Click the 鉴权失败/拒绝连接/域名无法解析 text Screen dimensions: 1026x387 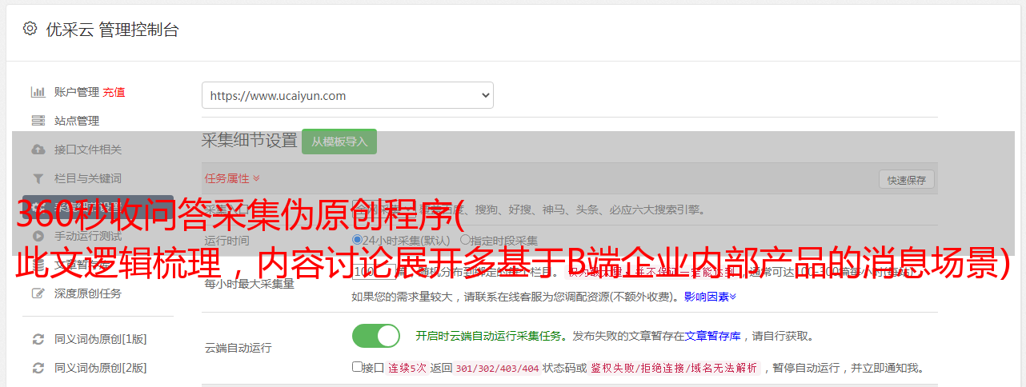(674, 368)
